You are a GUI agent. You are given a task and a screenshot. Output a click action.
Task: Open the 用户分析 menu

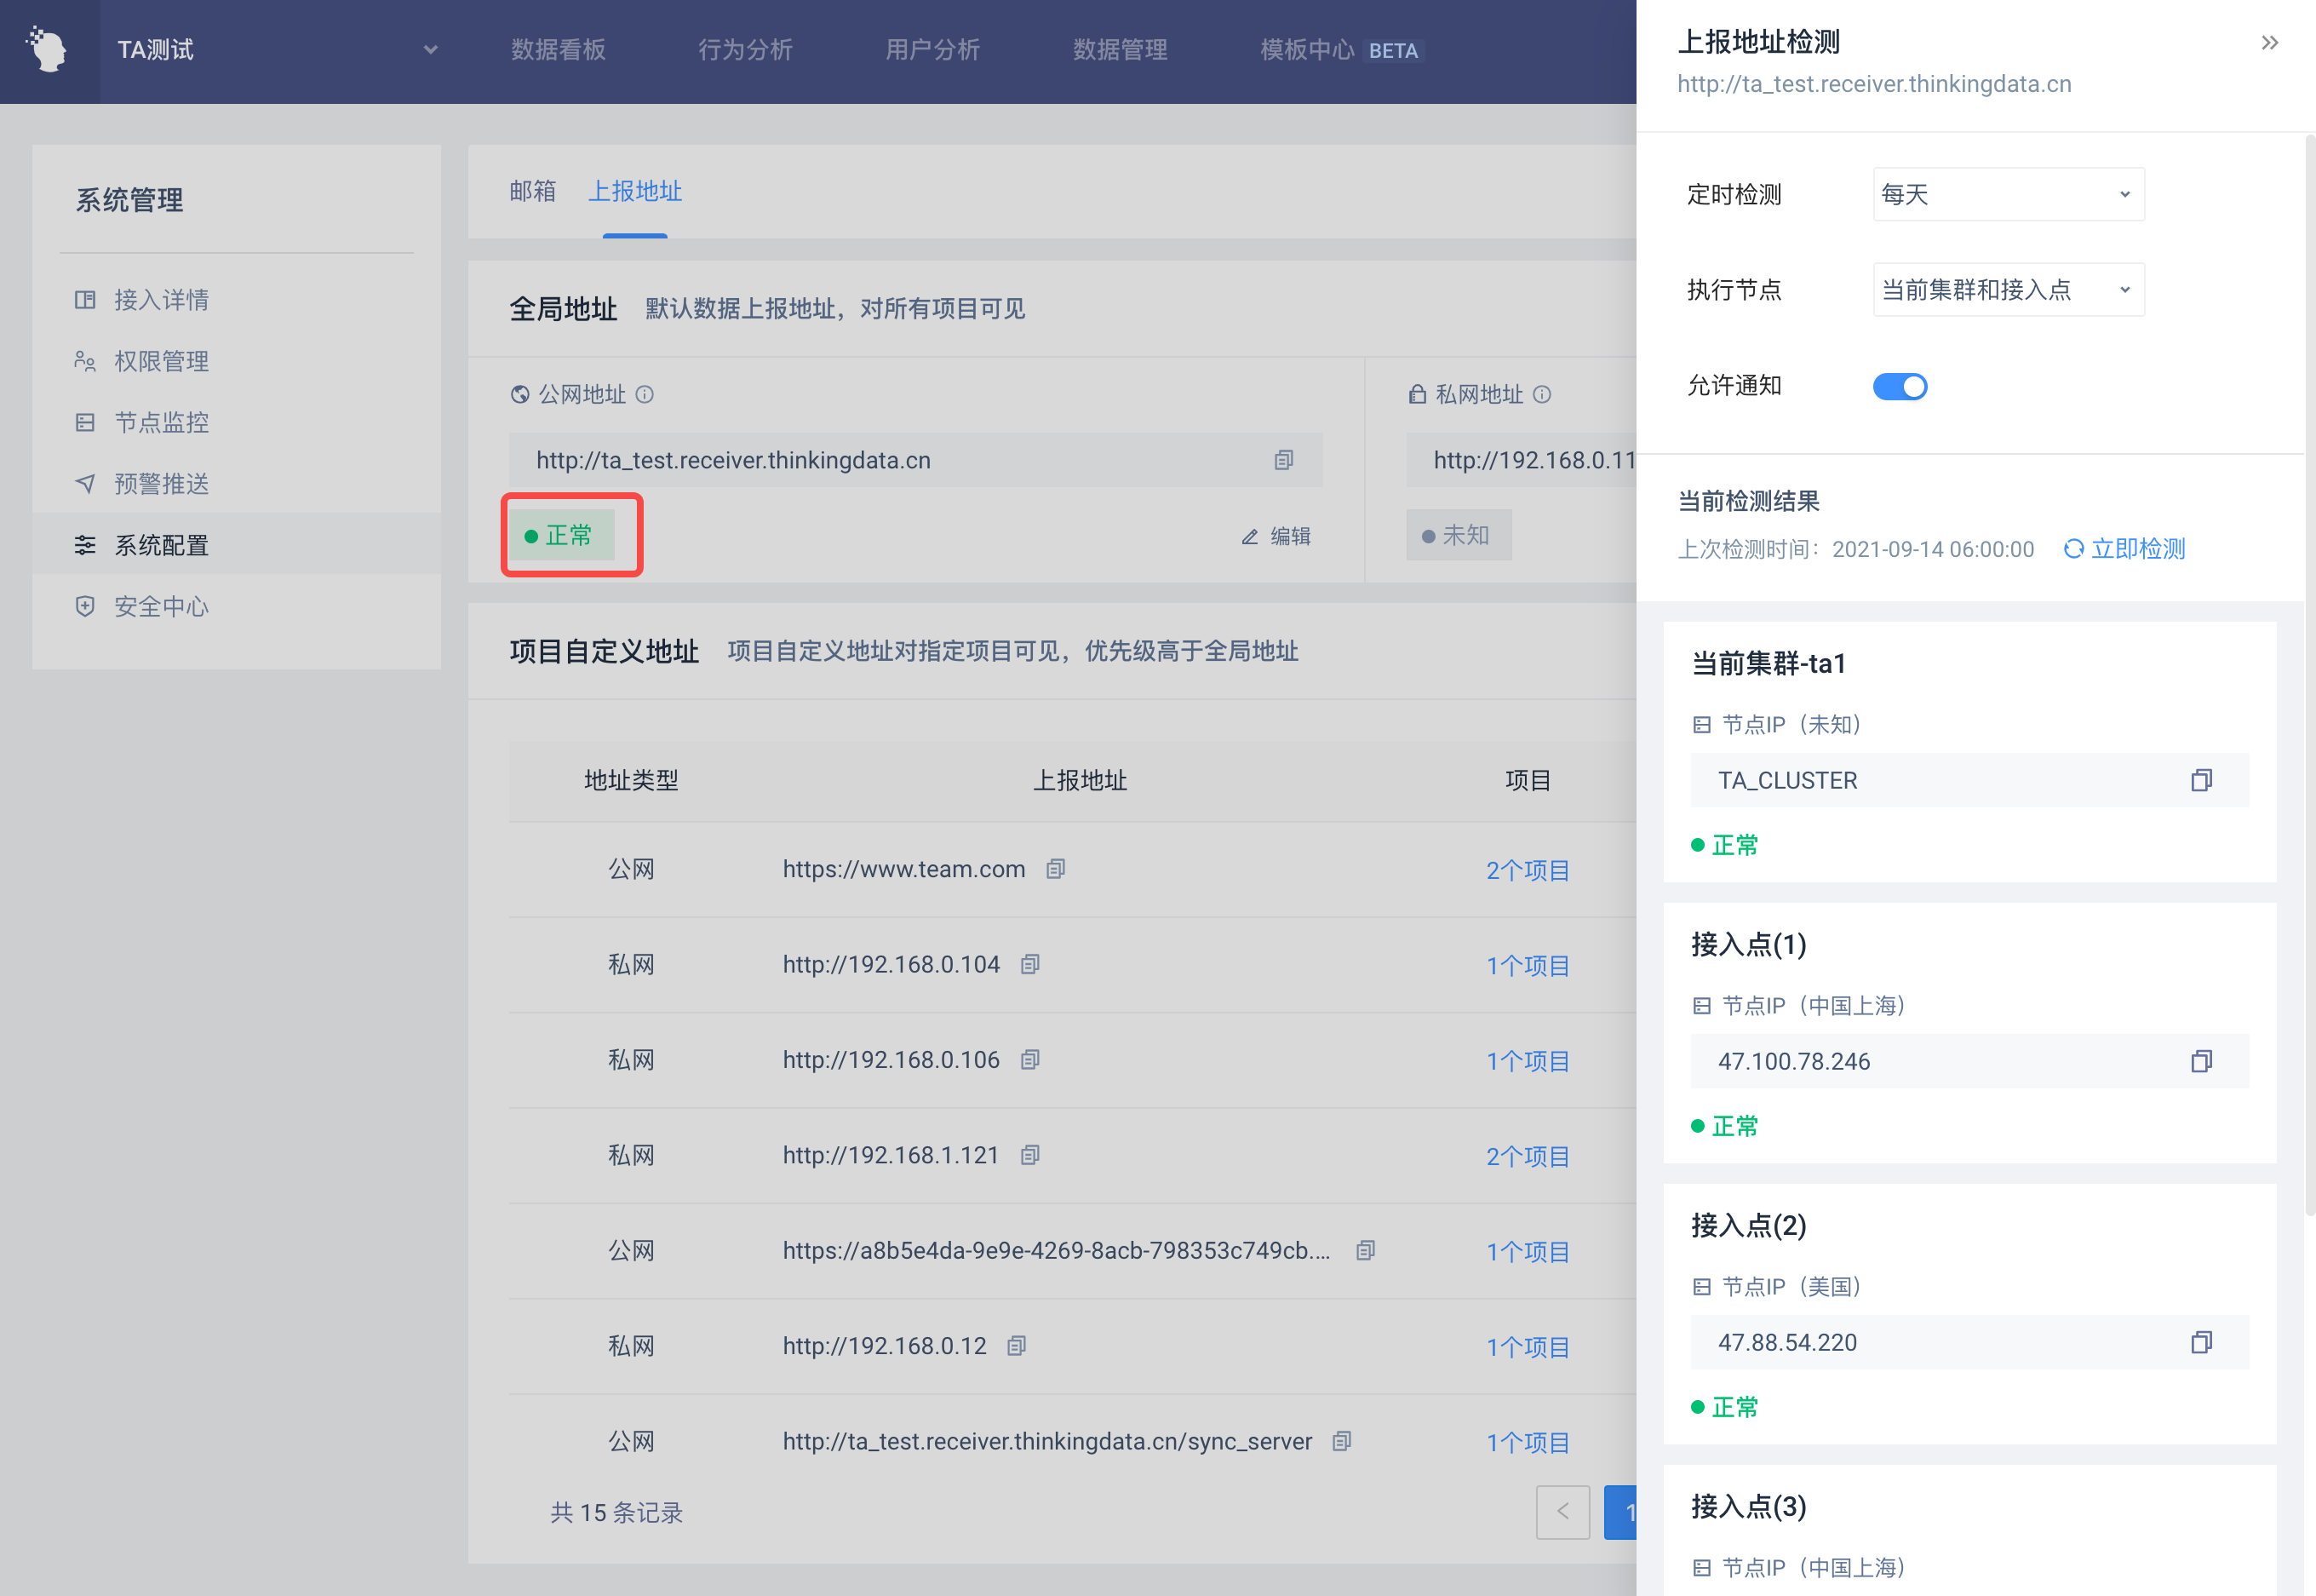tap(932, 50)
